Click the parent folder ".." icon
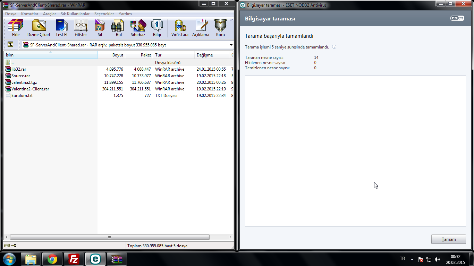This screenshot has height=266, width=474. 8,63
